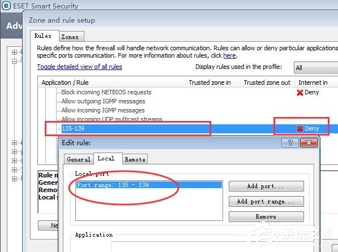Switch to the Remote tab

click(x=135, y=159)
